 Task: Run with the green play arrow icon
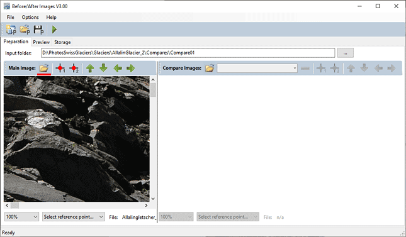(54, 30)
